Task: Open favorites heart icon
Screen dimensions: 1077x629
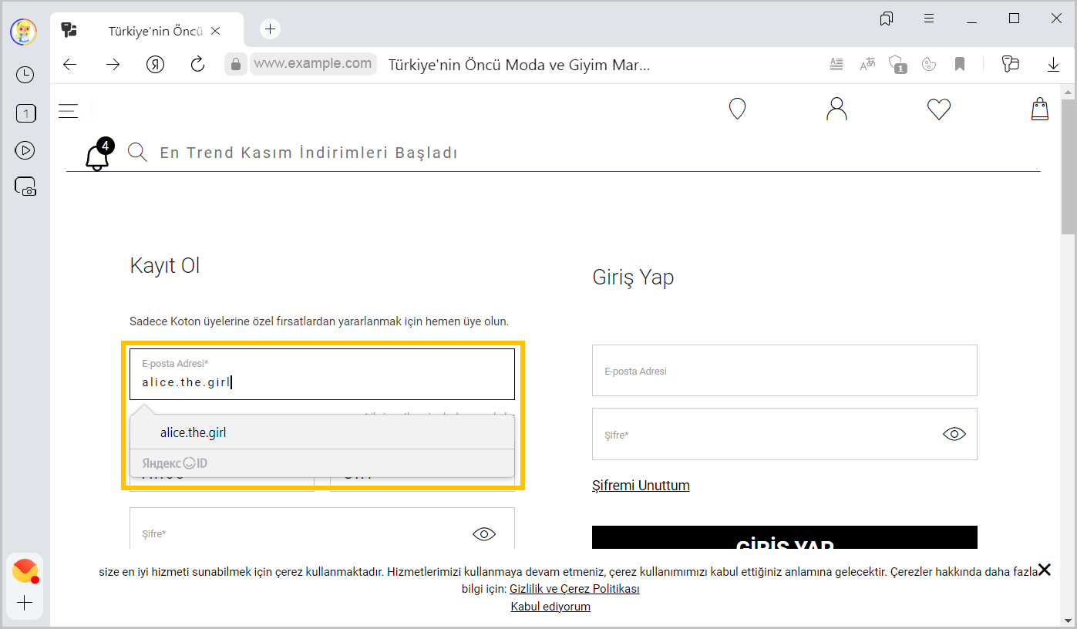Action: (938, 109)
